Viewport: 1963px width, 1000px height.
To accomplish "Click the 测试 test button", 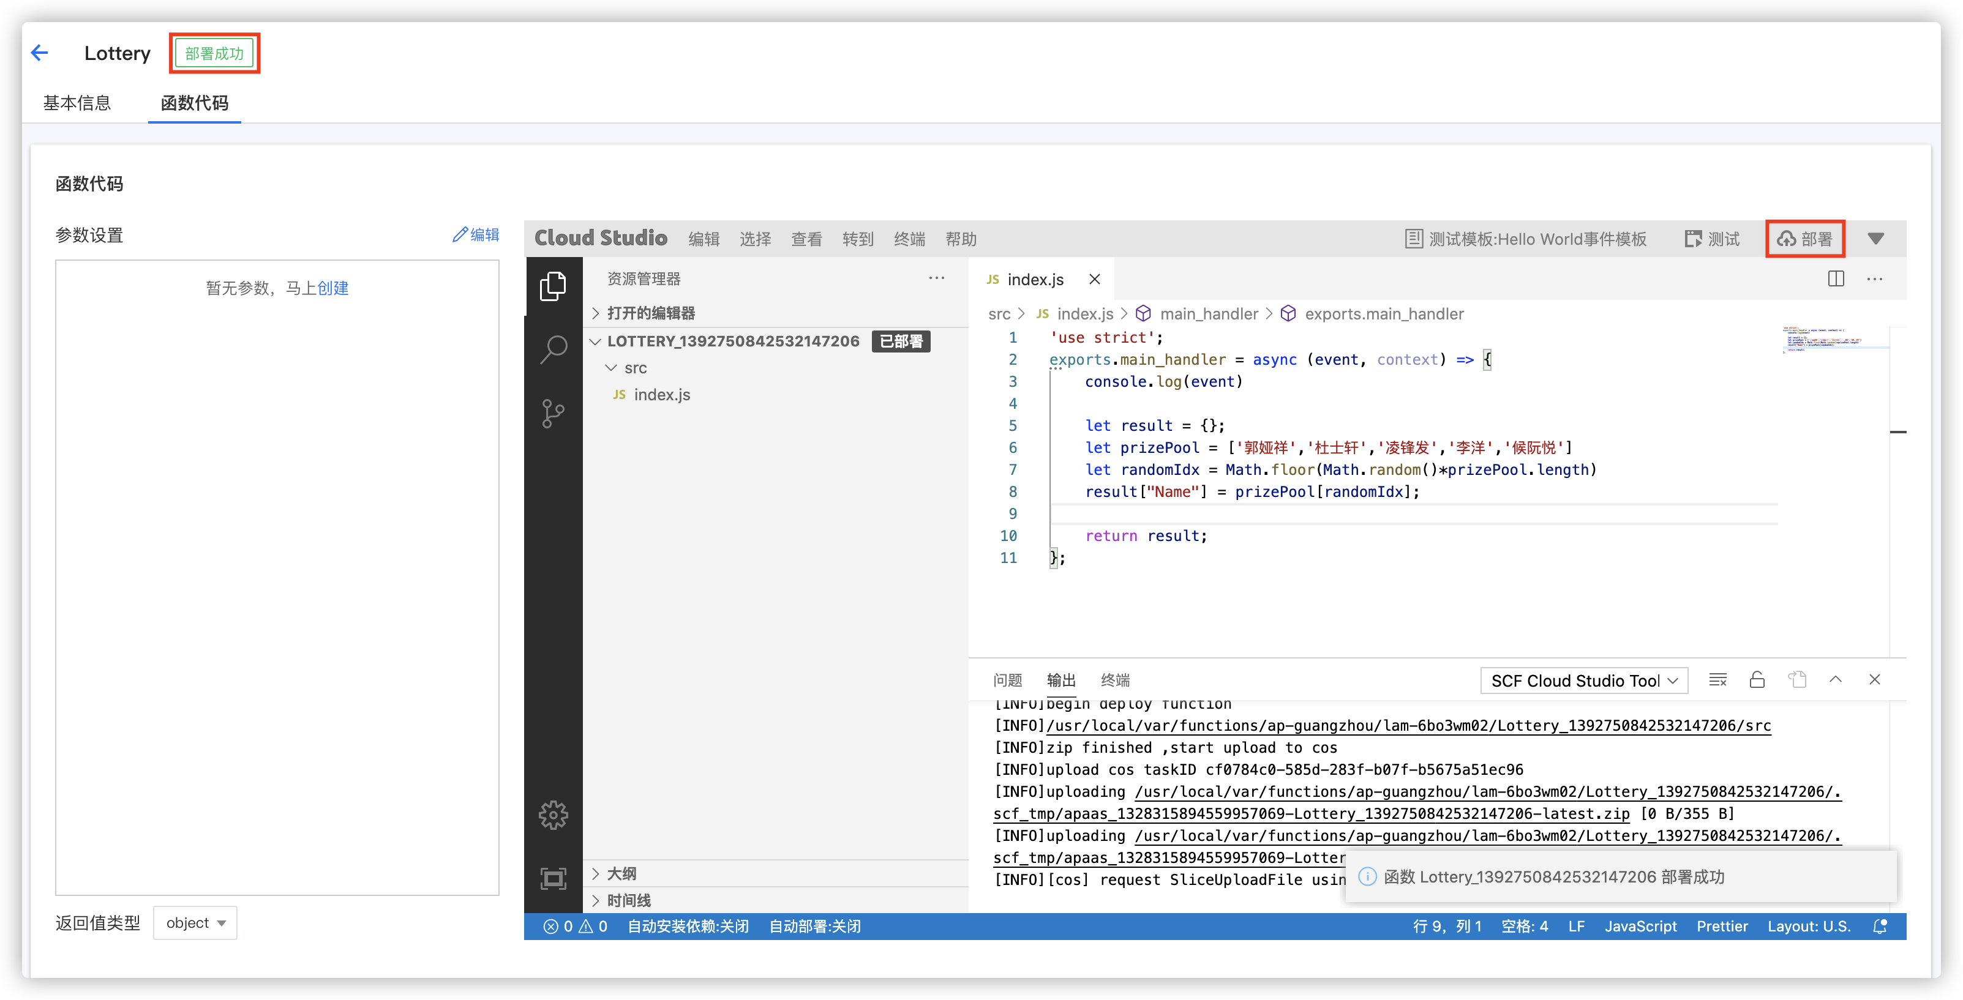I will coord(1711,239).
